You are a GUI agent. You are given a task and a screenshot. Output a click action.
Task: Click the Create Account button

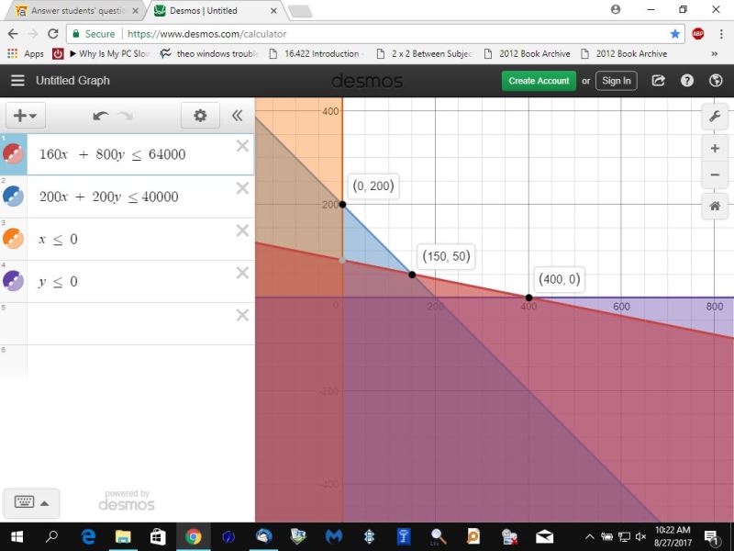tap(539, 81)
